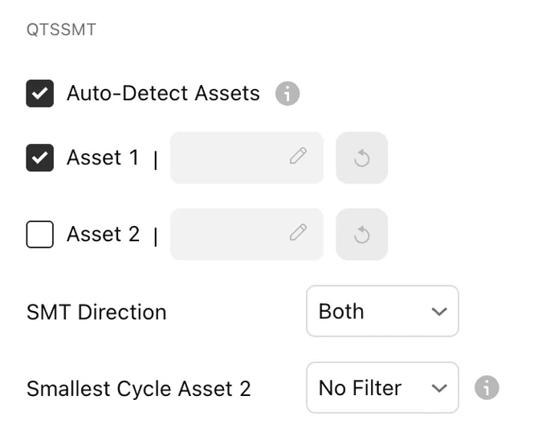The image size is (546, 432).
Task: Click the chevron arrow on the Both dropdown
Action: tap(439, 312)
